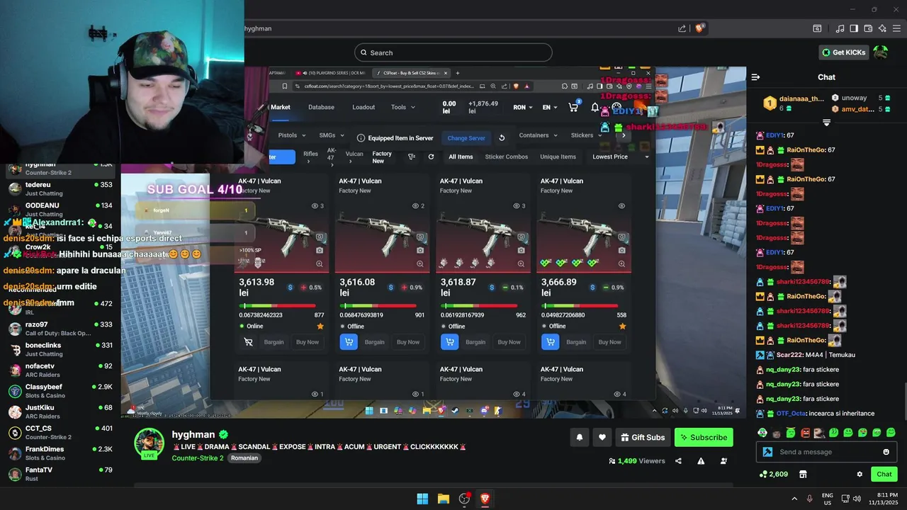907x510 pixels.
Task: Open the Brave hamburger menu
Action: tap(897, 28)
